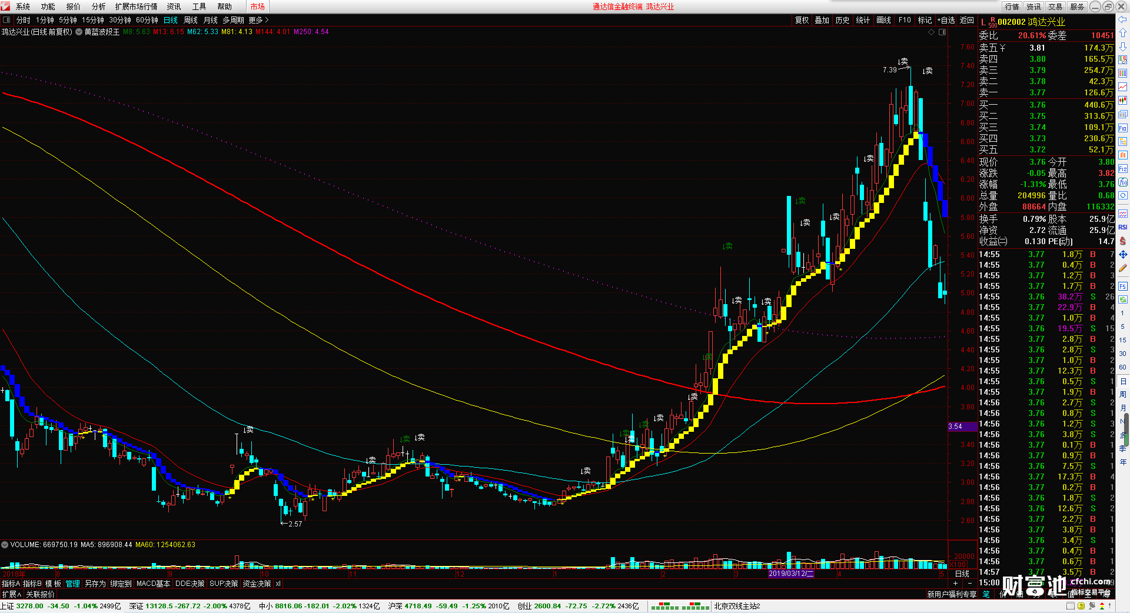Click the 行情 button in title bar

pos(1012,6)
